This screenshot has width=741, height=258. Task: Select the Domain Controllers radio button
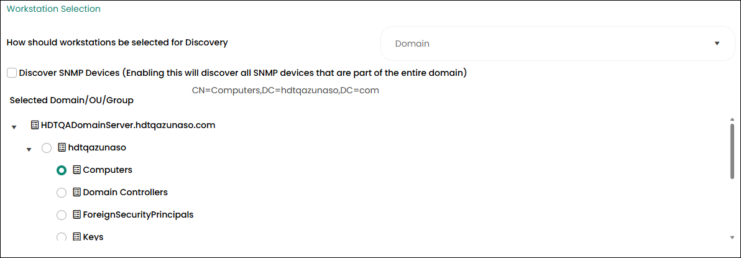(x=62, y=193)
